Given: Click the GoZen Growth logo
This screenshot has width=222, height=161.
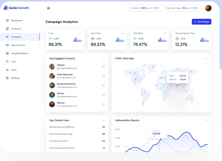Looking at the screenshot, I should [16, 8].
